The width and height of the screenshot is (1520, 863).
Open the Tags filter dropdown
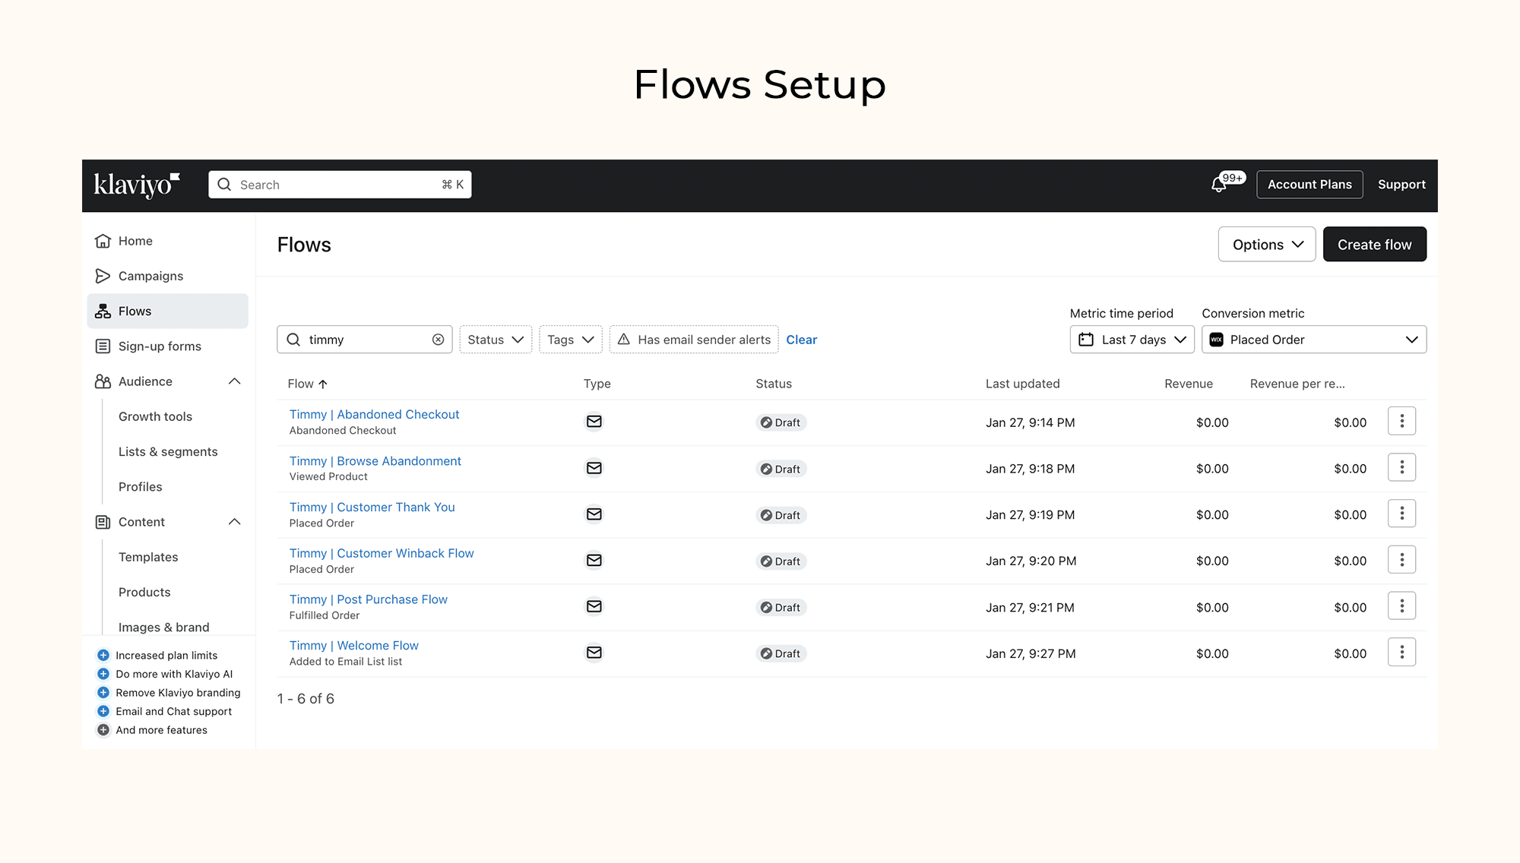[570, 340]
